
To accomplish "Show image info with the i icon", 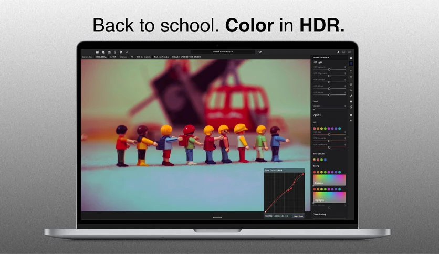I will click(x=115, y=52).
